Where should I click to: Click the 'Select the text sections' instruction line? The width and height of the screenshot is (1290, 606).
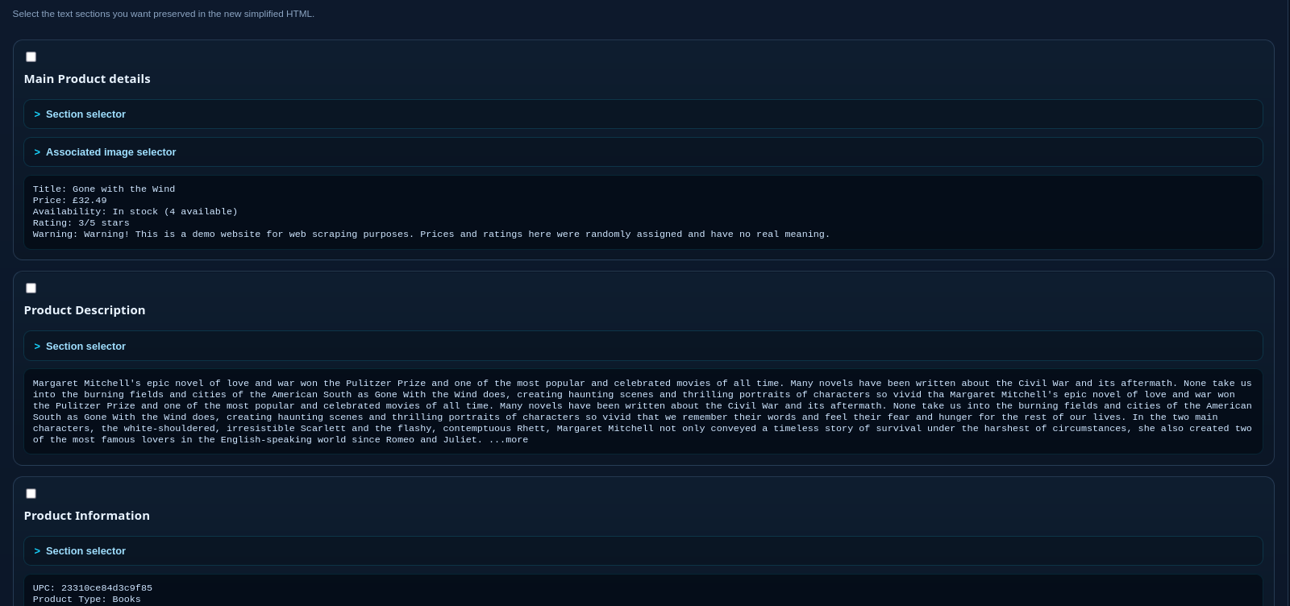[164, 14]
